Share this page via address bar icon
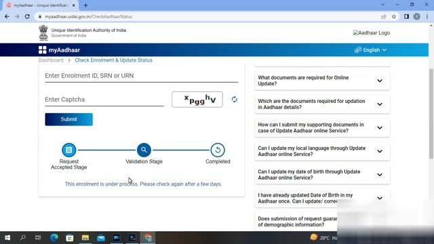434x244 pixels. 383,16
